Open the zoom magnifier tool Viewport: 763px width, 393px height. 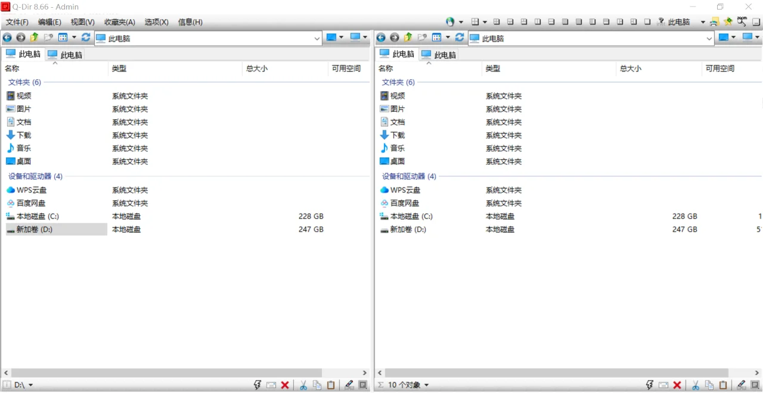point(742,21)
